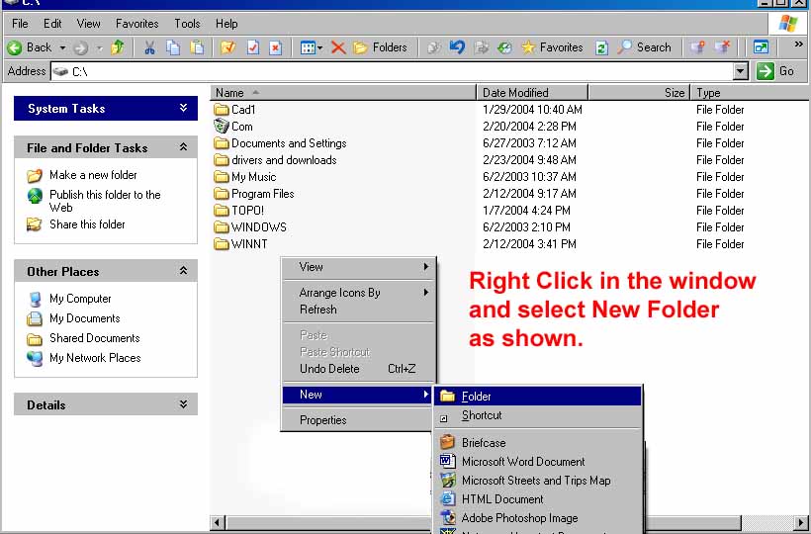Click the Up folder icon

click(119, 47)
